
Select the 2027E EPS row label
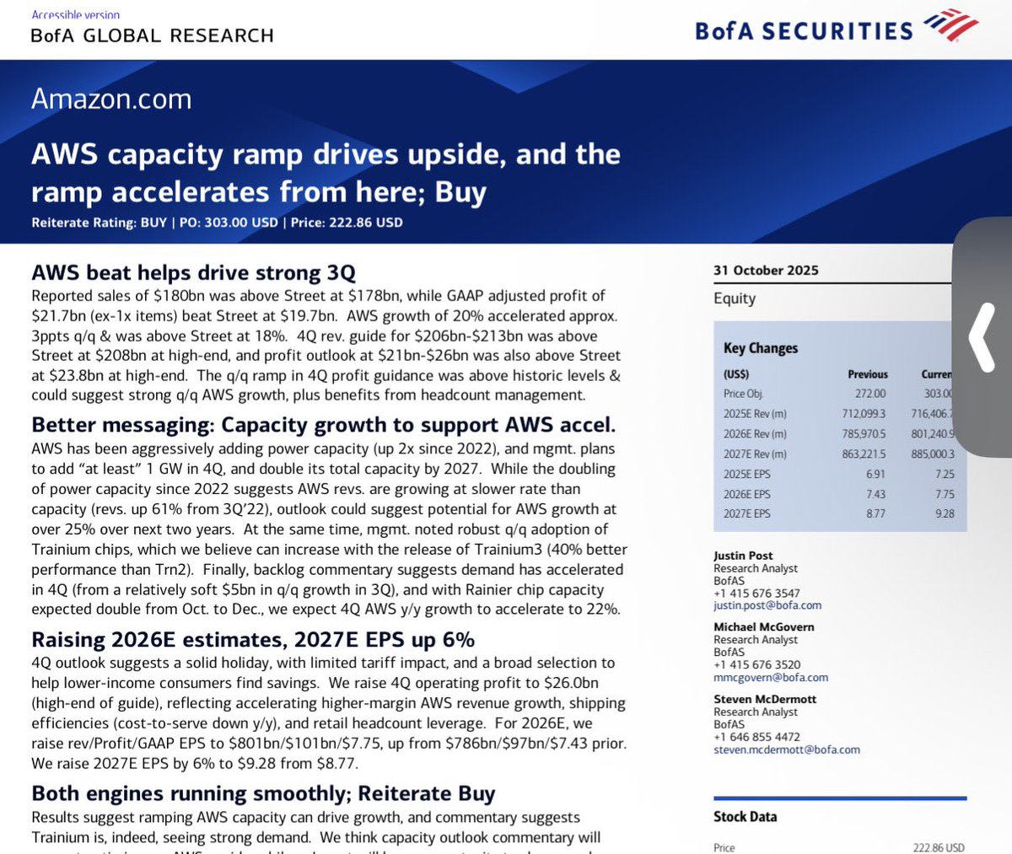(747, 513)
